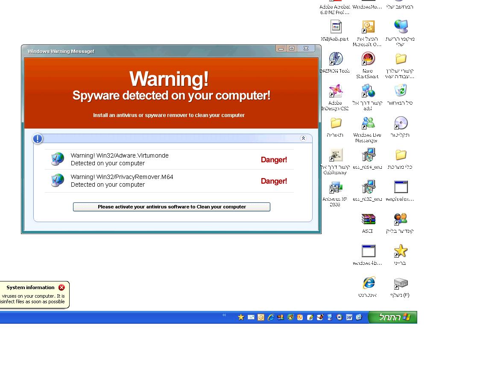
Task: Click the blue exclamation info icon
Action: click(x=38, y=139)
